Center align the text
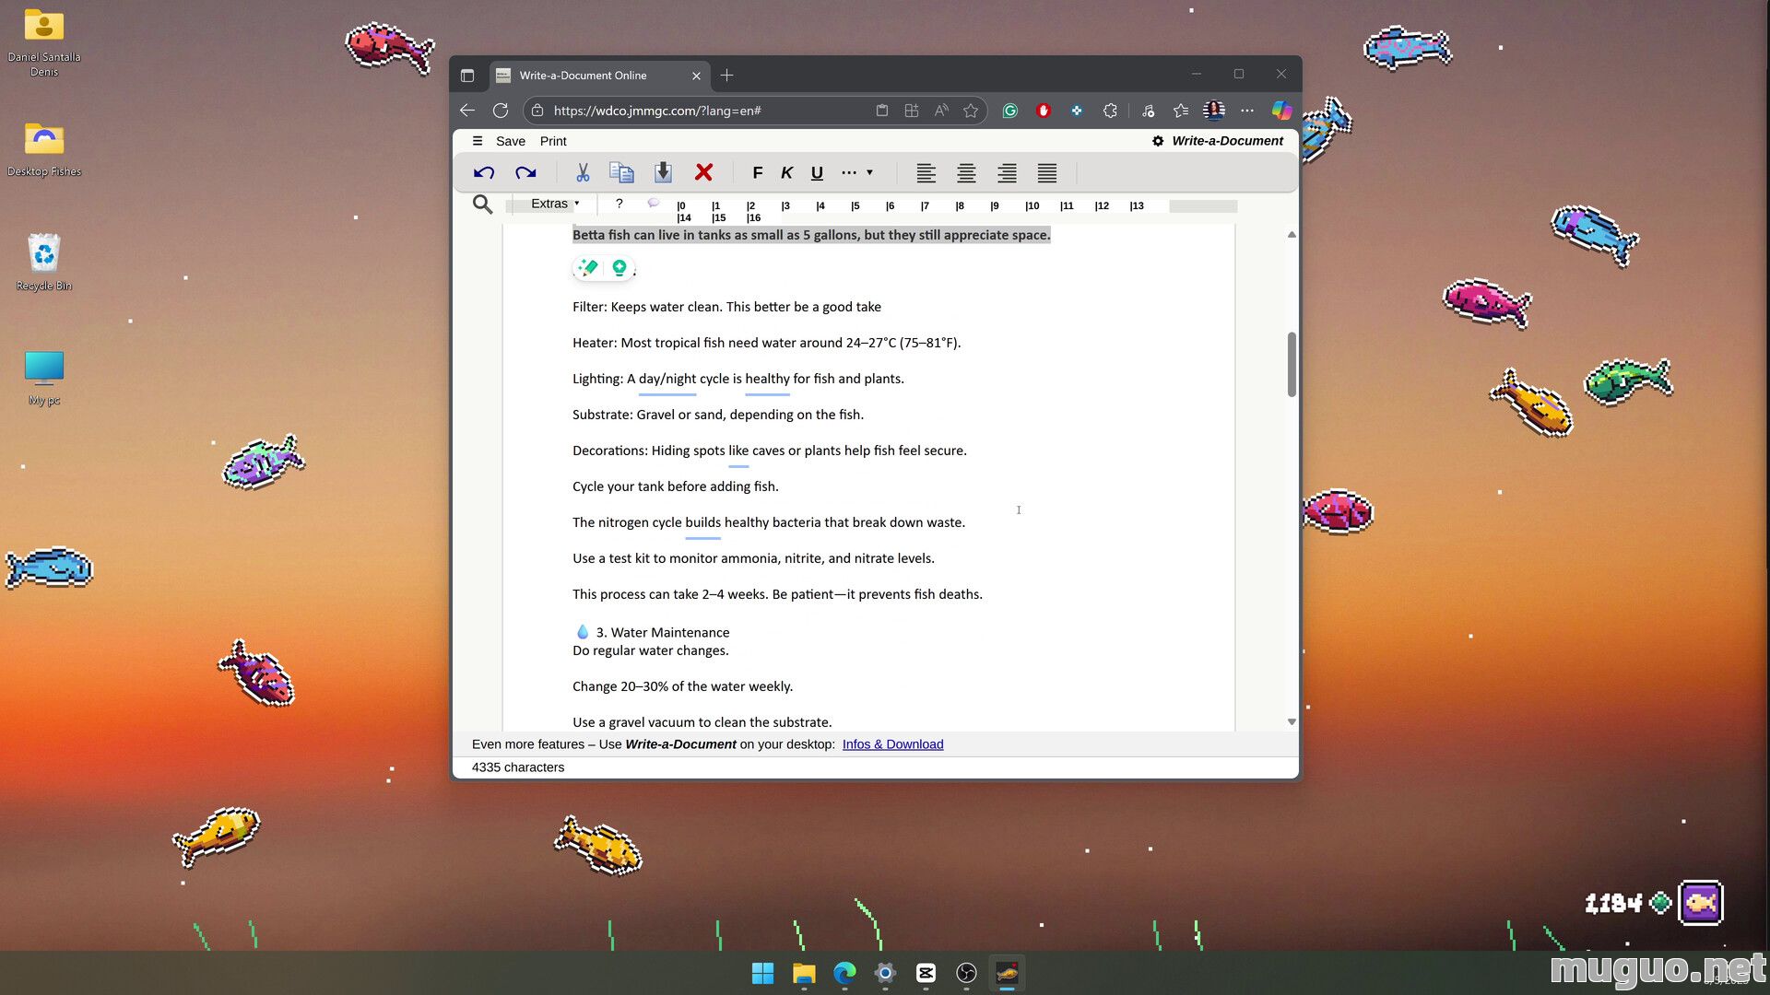1770x995 pixels. (966, 172)
